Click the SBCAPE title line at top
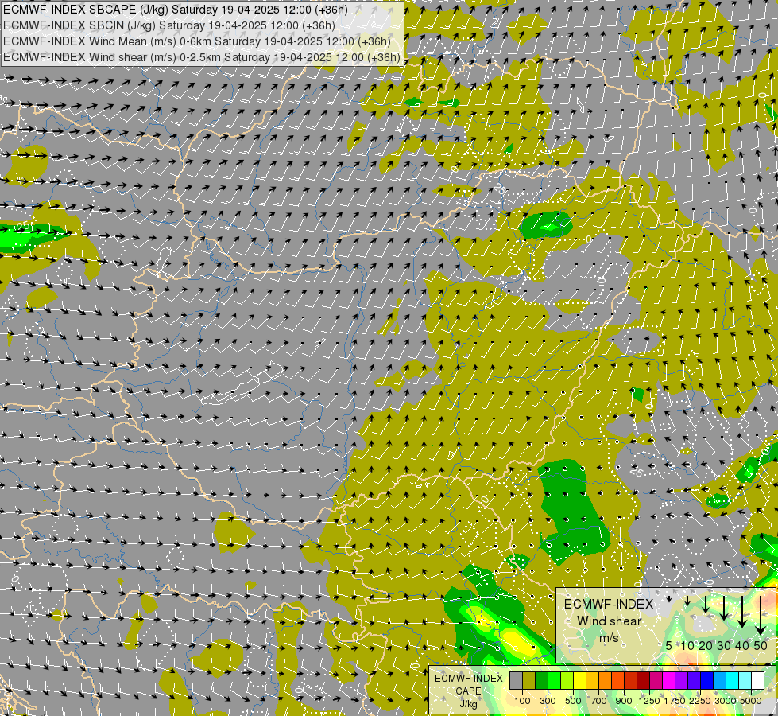The height and width of the screenshot is (716, 778). click(x=175, y=10)
